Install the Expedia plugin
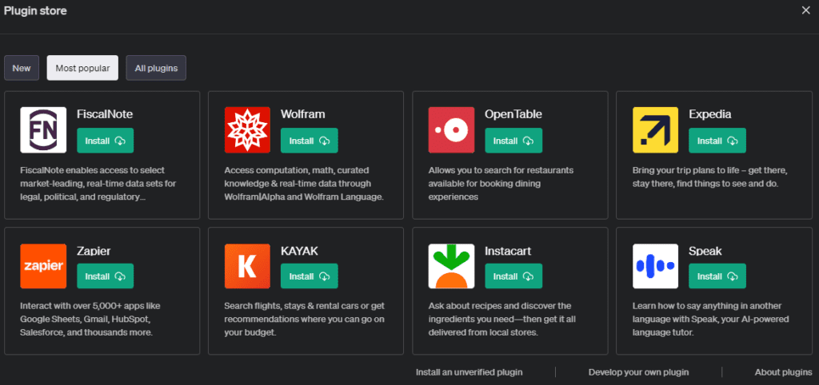 pos(717,141)
